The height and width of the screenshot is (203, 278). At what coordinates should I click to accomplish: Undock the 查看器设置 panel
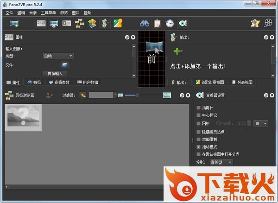[x=266, y=95]
